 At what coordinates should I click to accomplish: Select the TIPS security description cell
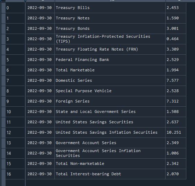[110, 39]
